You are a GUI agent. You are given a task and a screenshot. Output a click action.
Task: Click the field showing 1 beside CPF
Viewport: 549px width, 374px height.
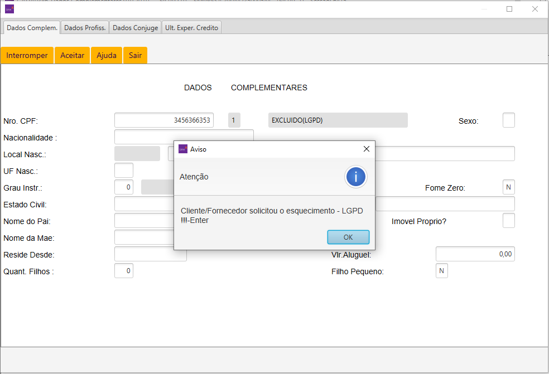(x=234, y=120)
